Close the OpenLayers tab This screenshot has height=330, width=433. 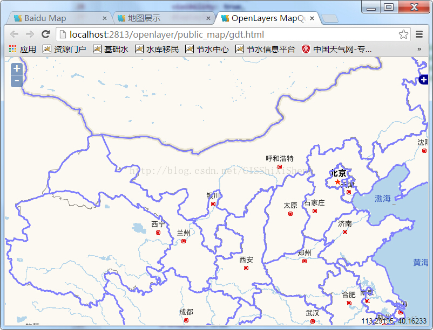tap(312, 18)
